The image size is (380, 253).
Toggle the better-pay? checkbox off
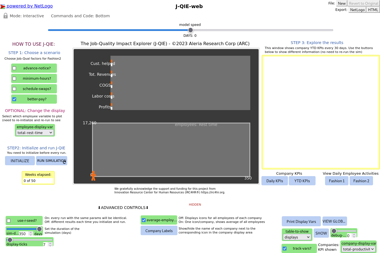pos(14,99)
